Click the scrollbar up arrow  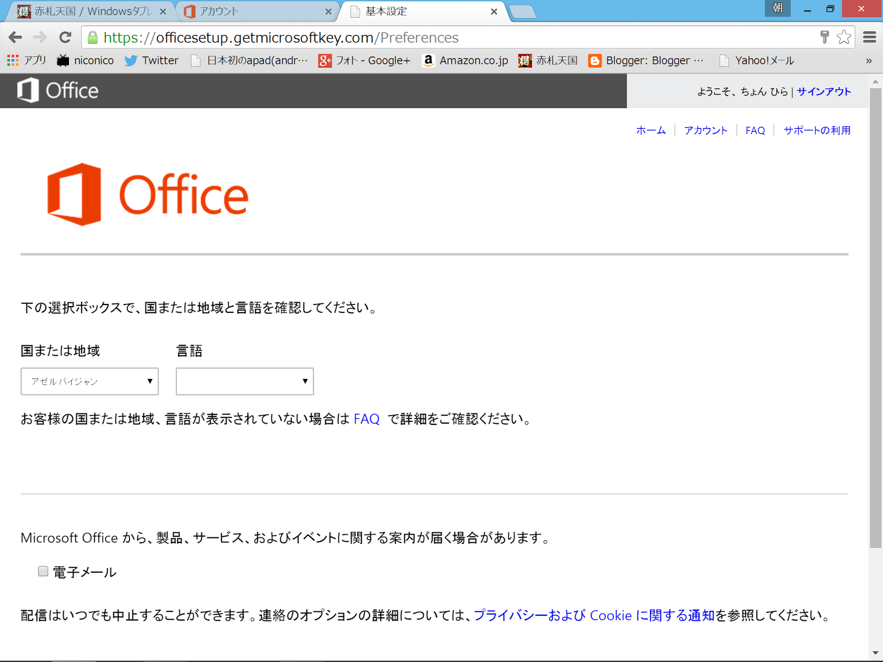tap(876, 82)
